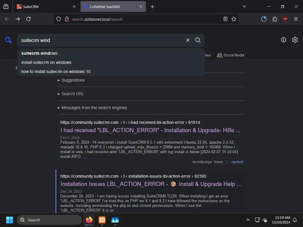Open 'Installation Issues LBL_ACTION_ERROR' result

pos(151,184)
